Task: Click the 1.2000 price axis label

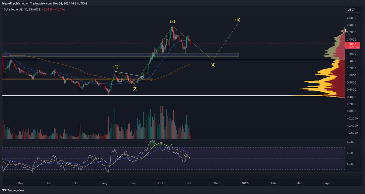Action: 351,68
